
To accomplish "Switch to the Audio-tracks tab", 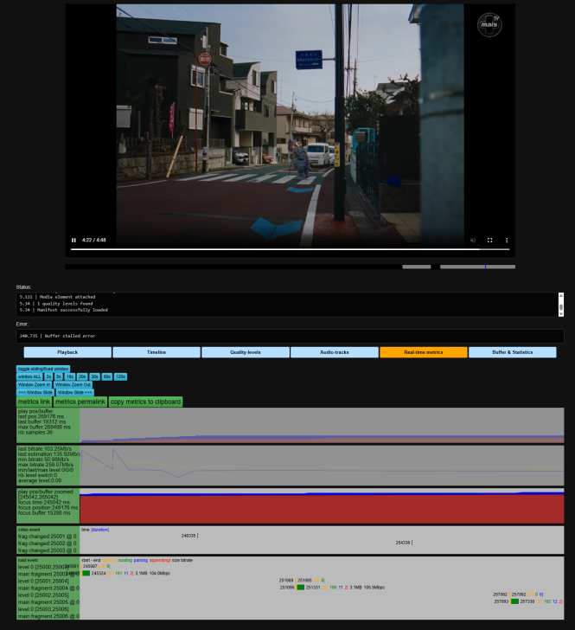I will click(335, 352).
